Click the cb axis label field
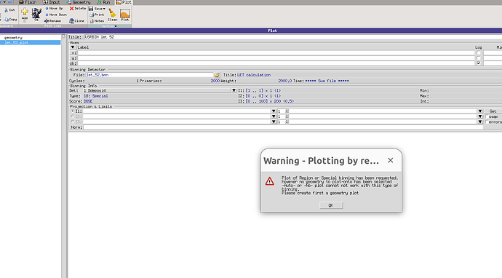Viewport: 502px width, 278px height. (276, 63)
